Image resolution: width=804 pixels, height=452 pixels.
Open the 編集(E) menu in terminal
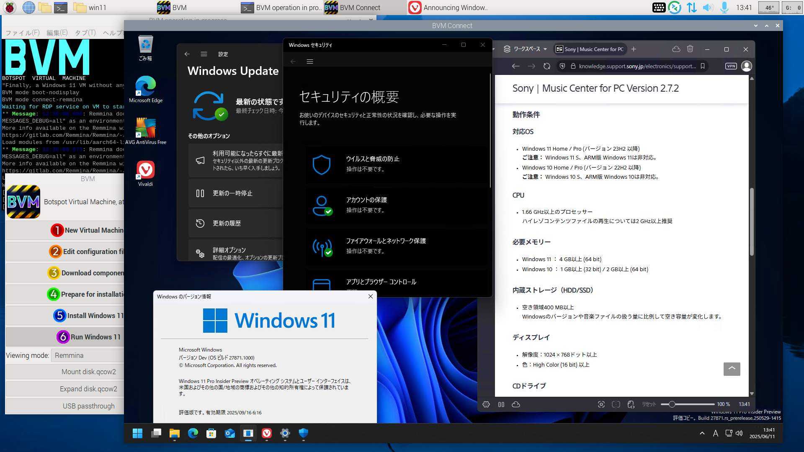pyautogui.click(x=57, y=33)
